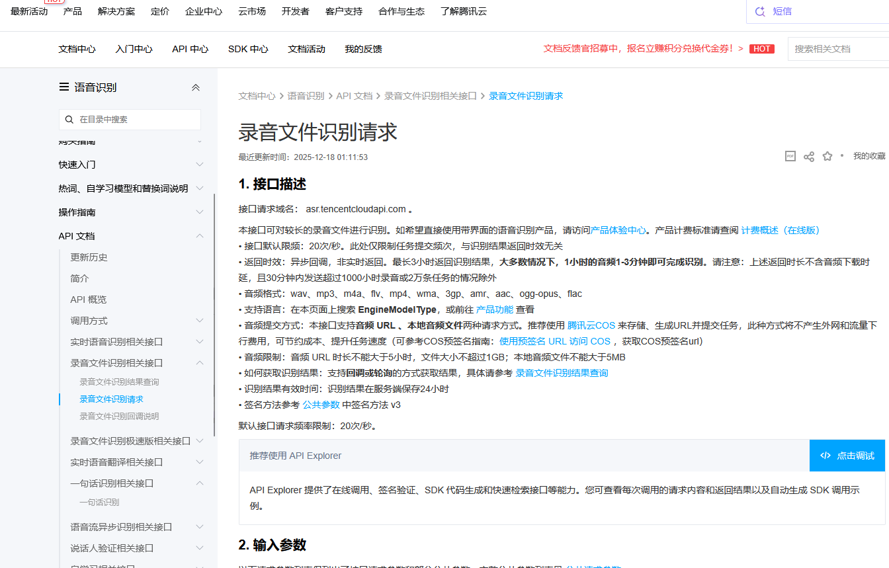
Task: Collapse 一句话识别相关接口 item
Action: [200, 483]
